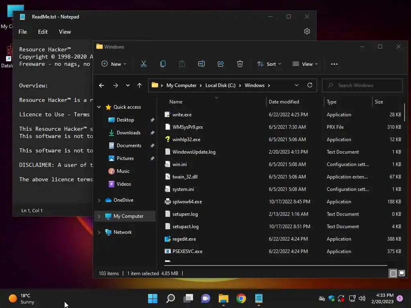Viewport: 411px width, 308px height.
Task: Select the write.exe file
Action: click(182, 115)
